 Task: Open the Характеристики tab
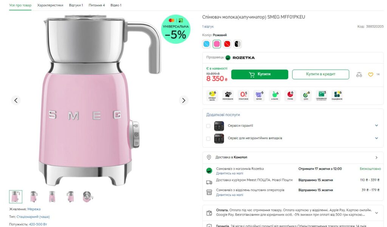pos(50,5)
